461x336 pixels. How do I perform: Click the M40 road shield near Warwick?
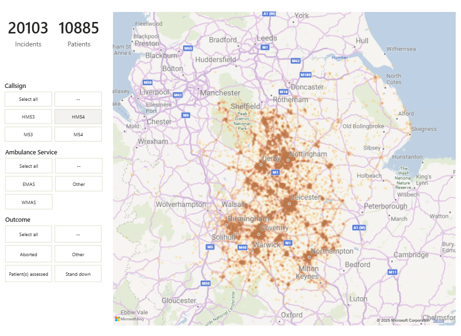[243, 247]
